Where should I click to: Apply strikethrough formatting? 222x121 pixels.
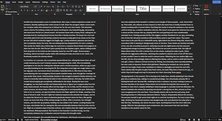[x=32, y=10]
